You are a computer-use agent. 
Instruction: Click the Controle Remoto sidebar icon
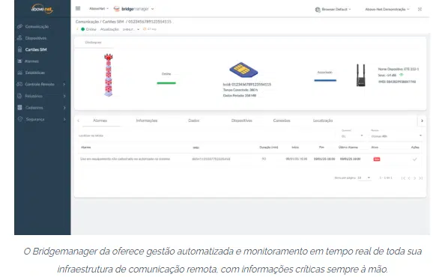point(19,84)
